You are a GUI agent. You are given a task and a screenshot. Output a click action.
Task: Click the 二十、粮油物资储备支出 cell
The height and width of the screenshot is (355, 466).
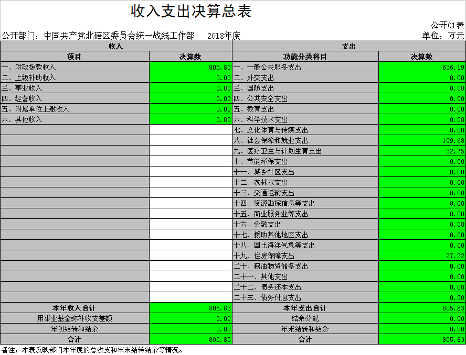(x=305, y=266)
